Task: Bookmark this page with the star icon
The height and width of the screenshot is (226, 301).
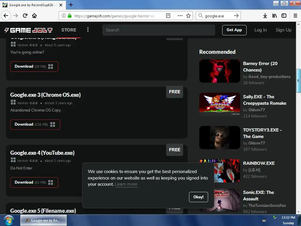Action: tap(188, 16)
